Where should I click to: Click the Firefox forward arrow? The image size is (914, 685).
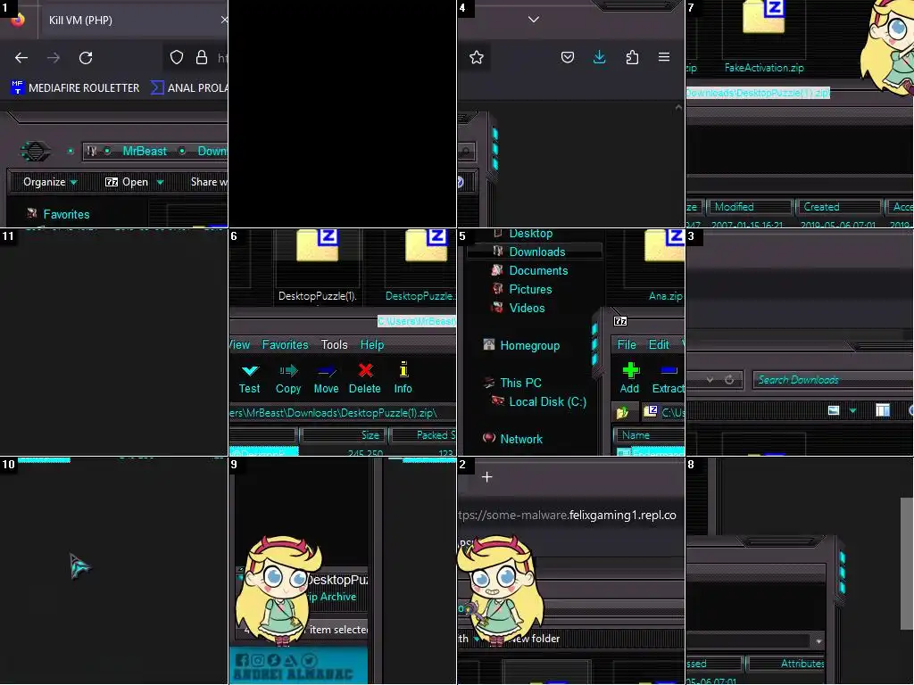pyautogui.click(x=54, y=58)
